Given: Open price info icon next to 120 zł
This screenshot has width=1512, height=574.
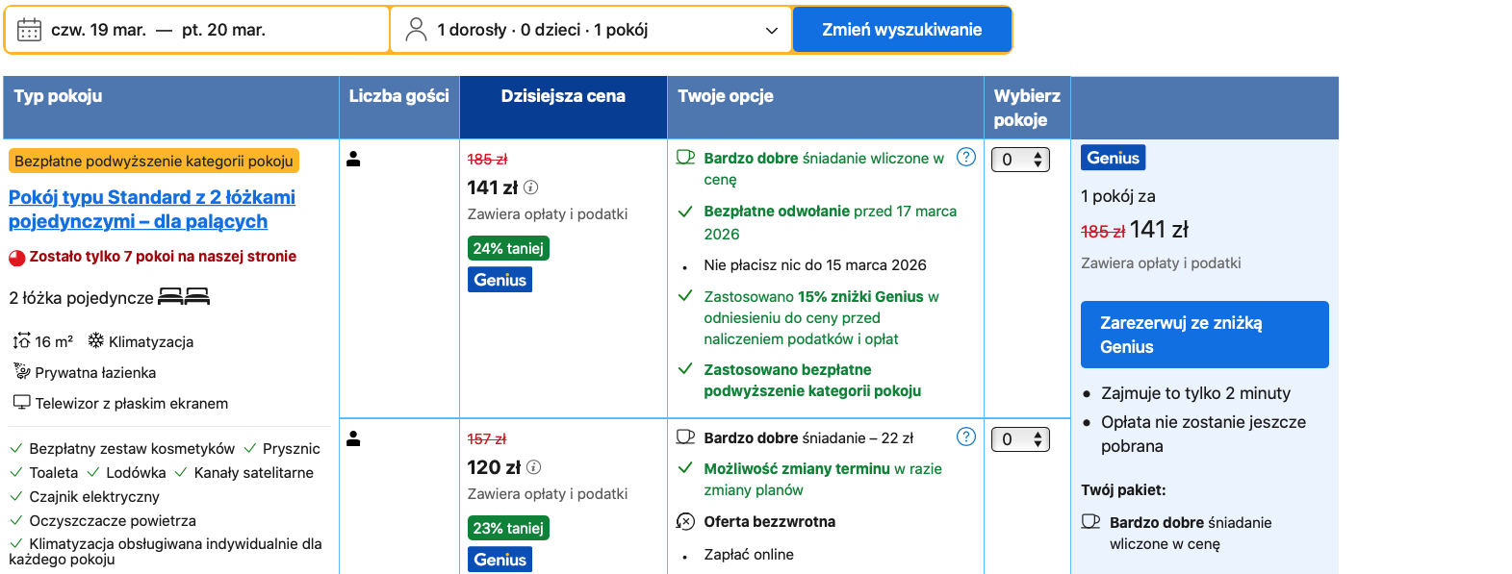Looking at the screenshot, I should (x=533, y=467).
